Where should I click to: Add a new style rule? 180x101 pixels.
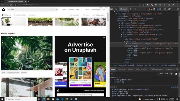(171, 74)
